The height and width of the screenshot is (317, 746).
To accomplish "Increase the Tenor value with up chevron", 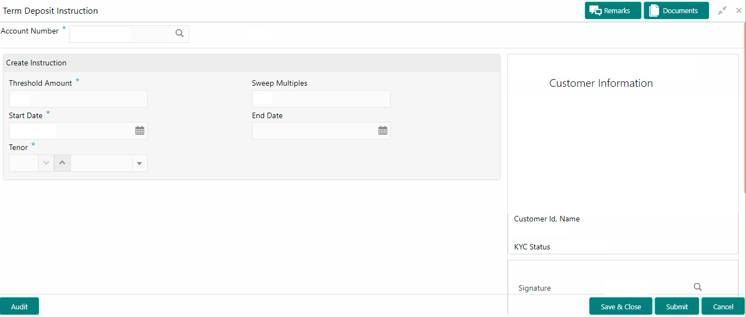I will tap(62, 163).
